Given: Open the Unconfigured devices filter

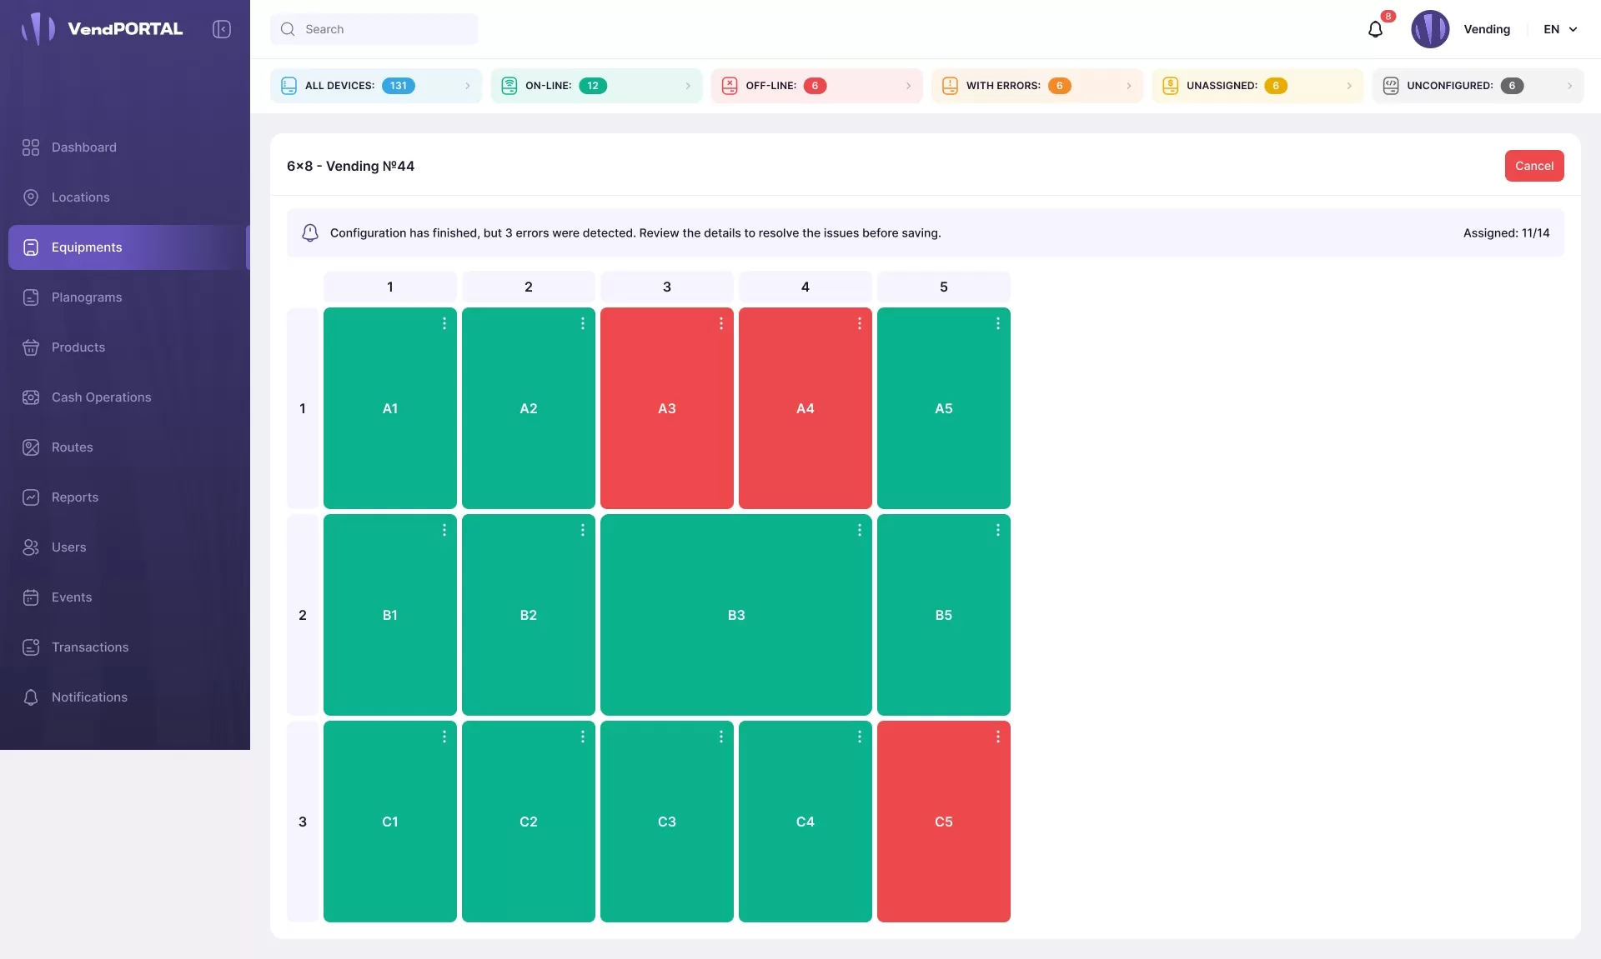Looking at the screenshot, I should [1477, 86].
